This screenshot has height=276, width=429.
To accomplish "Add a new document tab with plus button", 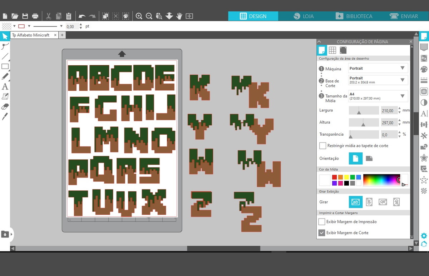I will pyautogui.click(x=62, y=35).
